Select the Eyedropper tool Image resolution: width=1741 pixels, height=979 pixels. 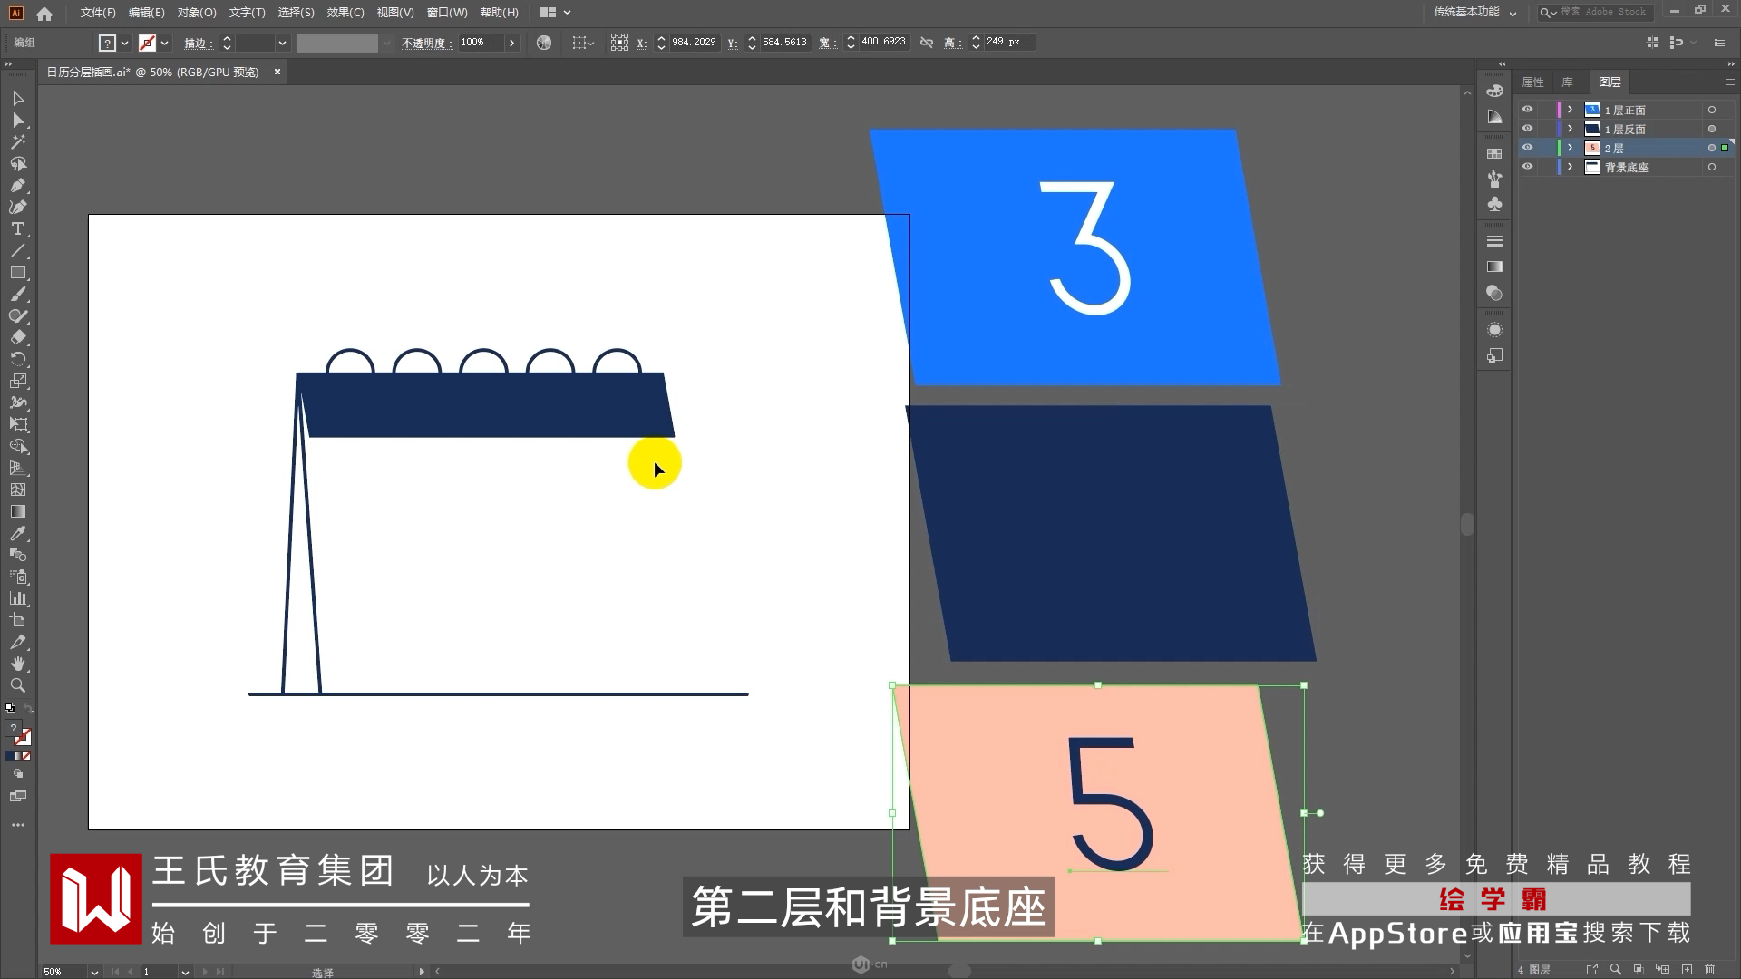(x=17, y=534)
